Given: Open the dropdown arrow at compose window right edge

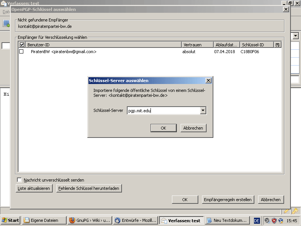Looking at the screenshot, I should (296, 36).
